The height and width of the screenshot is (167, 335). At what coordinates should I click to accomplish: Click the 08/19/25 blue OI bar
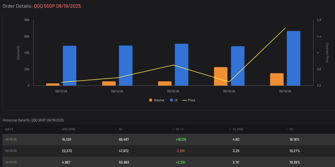point(293,58)
